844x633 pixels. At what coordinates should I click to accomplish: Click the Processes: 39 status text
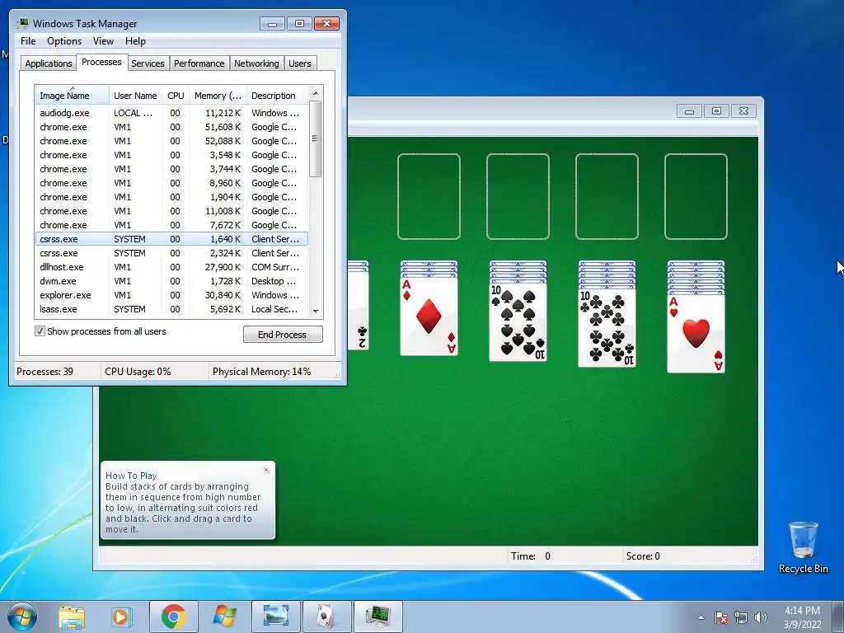[x=45, y=372]
